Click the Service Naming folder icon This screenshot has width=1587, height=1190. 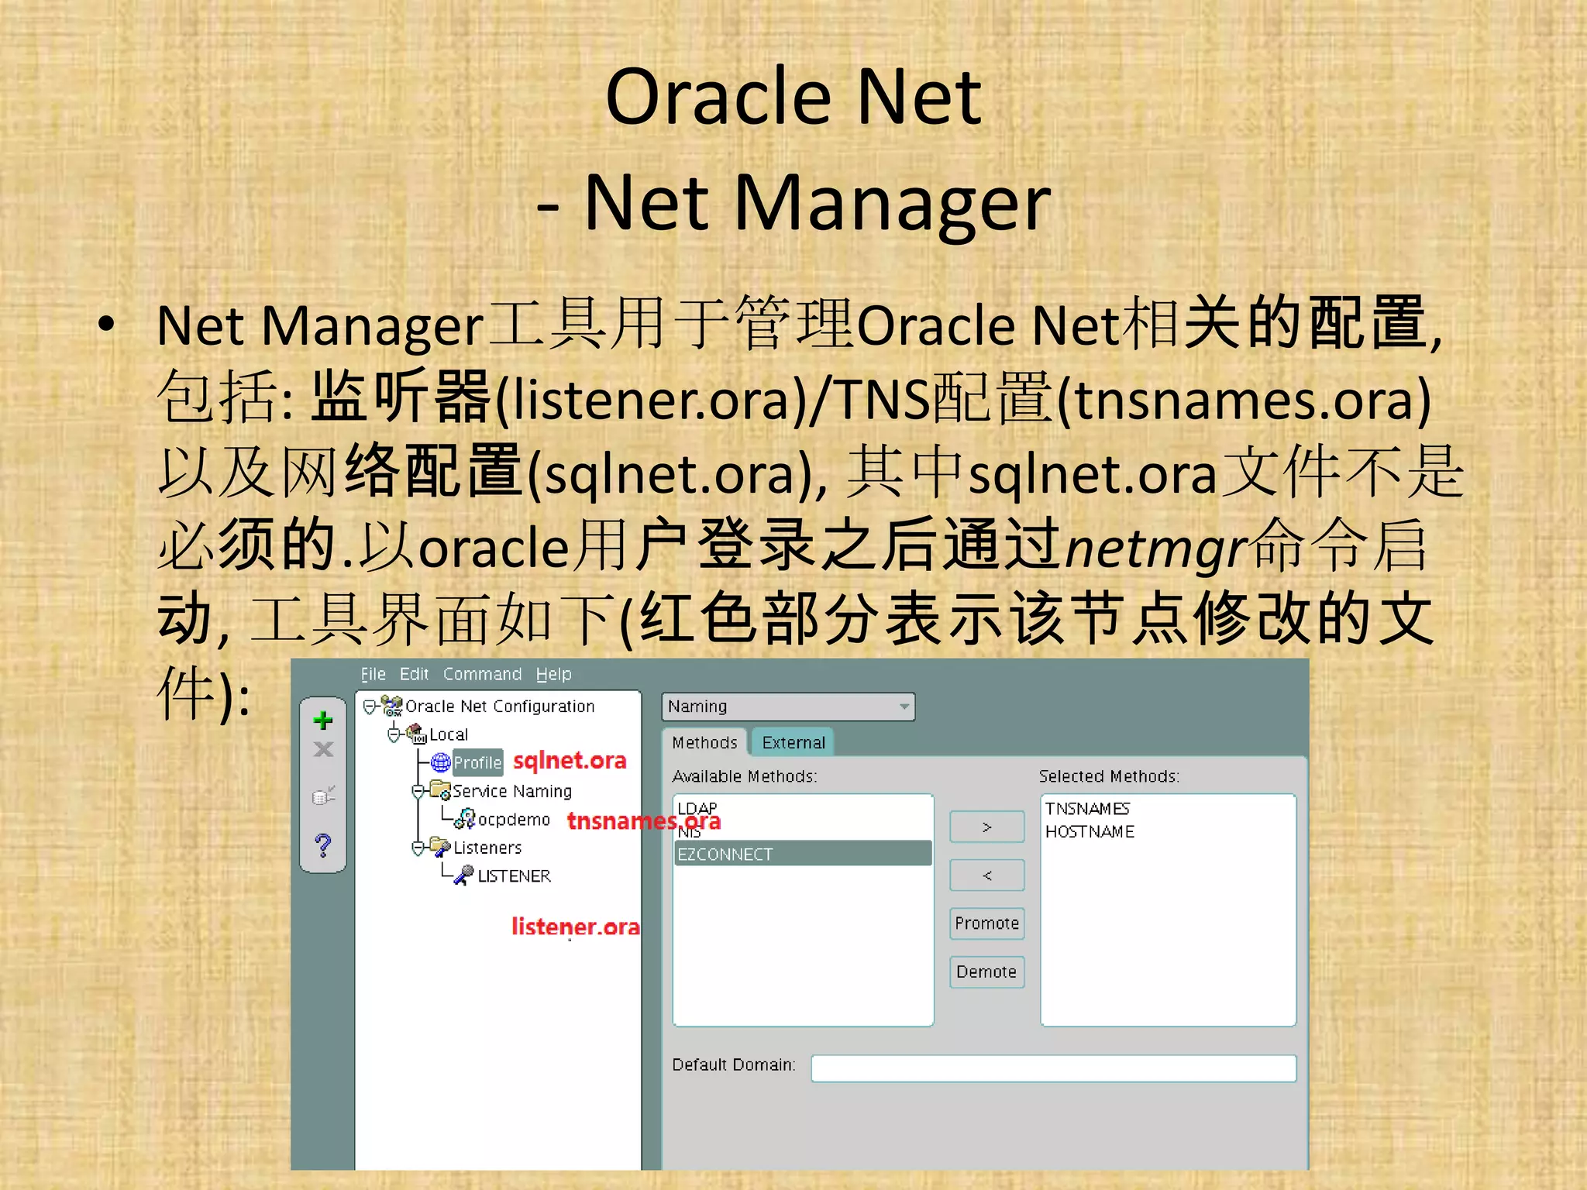pos(441,790)
